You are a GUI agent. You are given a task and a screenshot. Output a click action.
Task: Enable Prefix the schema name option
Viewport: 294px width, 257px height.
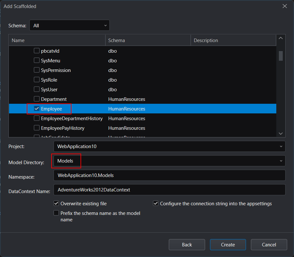point(56,213)
